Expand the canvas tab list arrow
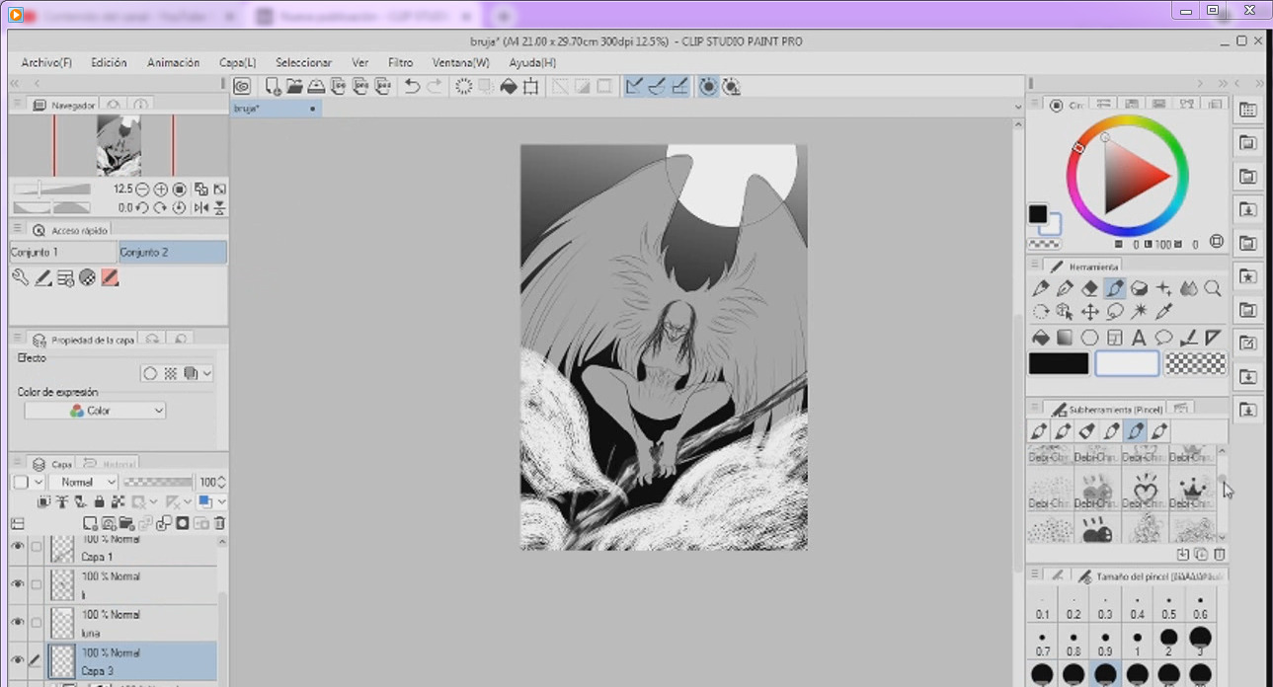The width and height of the screenshot is (1273, 687). click(x=1017, y=108)
